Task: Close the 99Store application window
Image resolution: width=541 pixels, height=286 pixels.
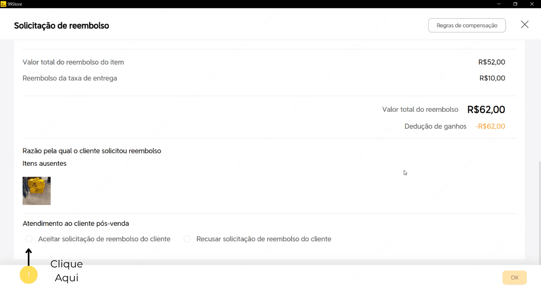Action: 532,4
